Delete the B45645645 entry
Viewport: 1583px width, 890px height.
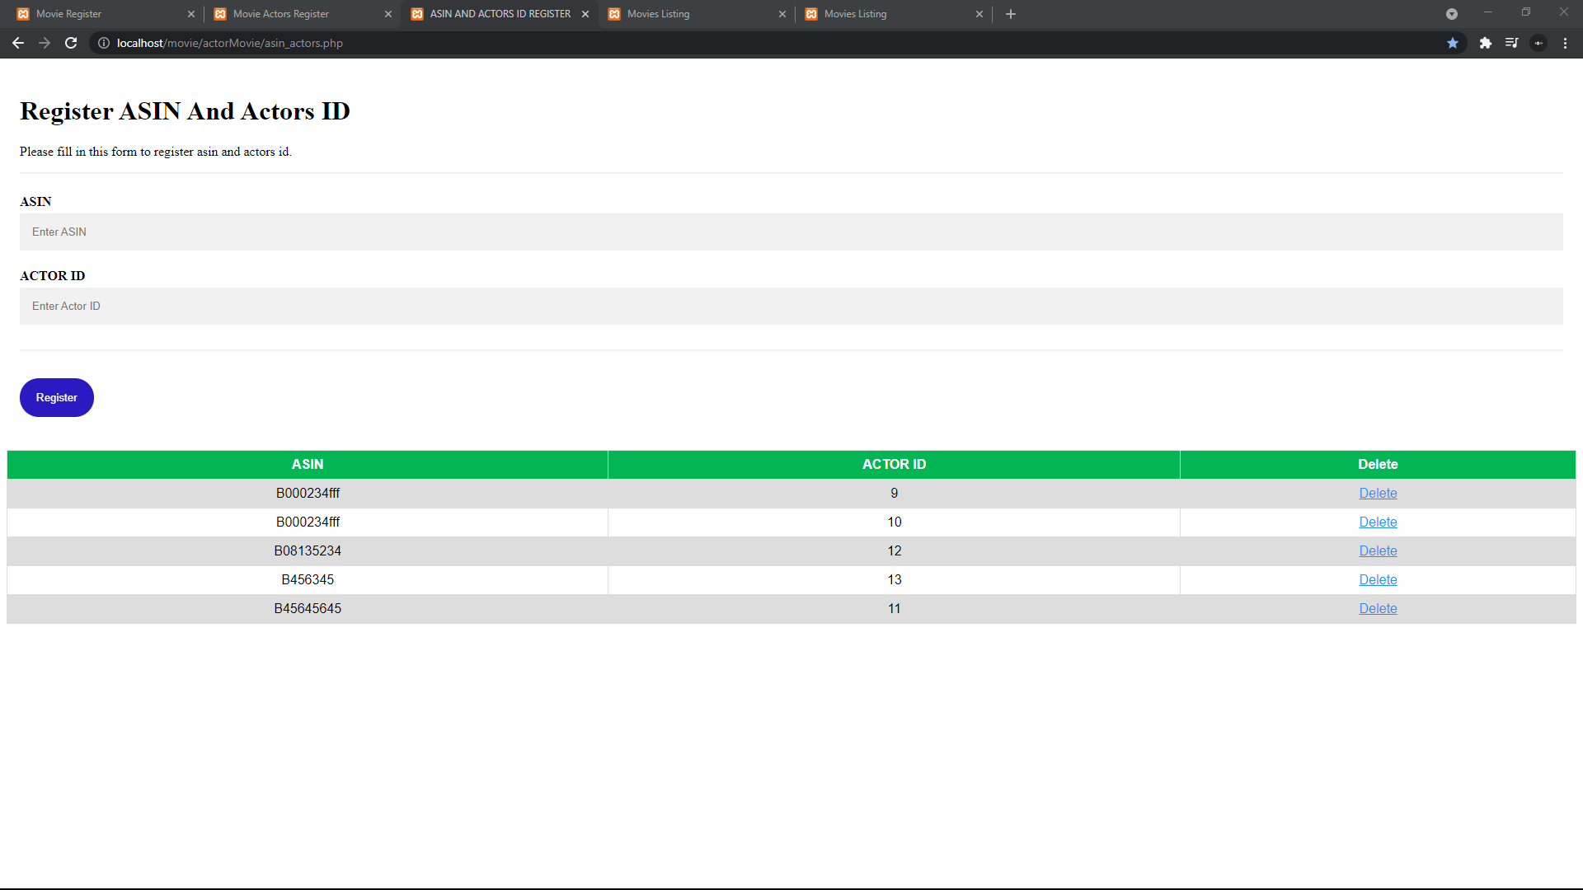coord(1378,608)
